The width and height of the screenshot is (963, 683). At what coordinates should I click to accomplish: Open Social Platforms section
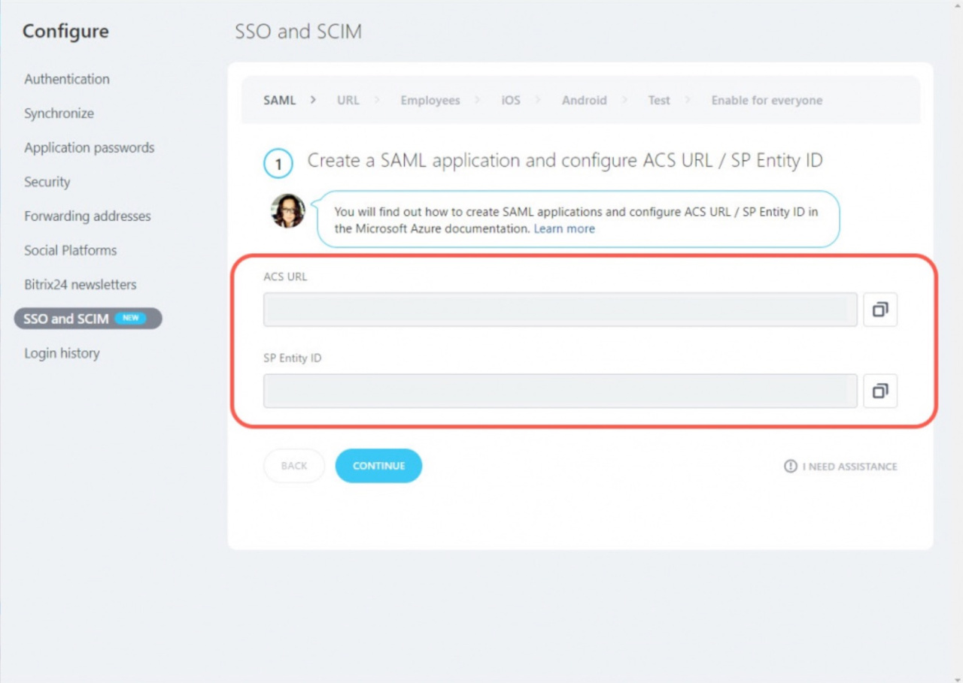pyautogui.click(x=71, y=250)
